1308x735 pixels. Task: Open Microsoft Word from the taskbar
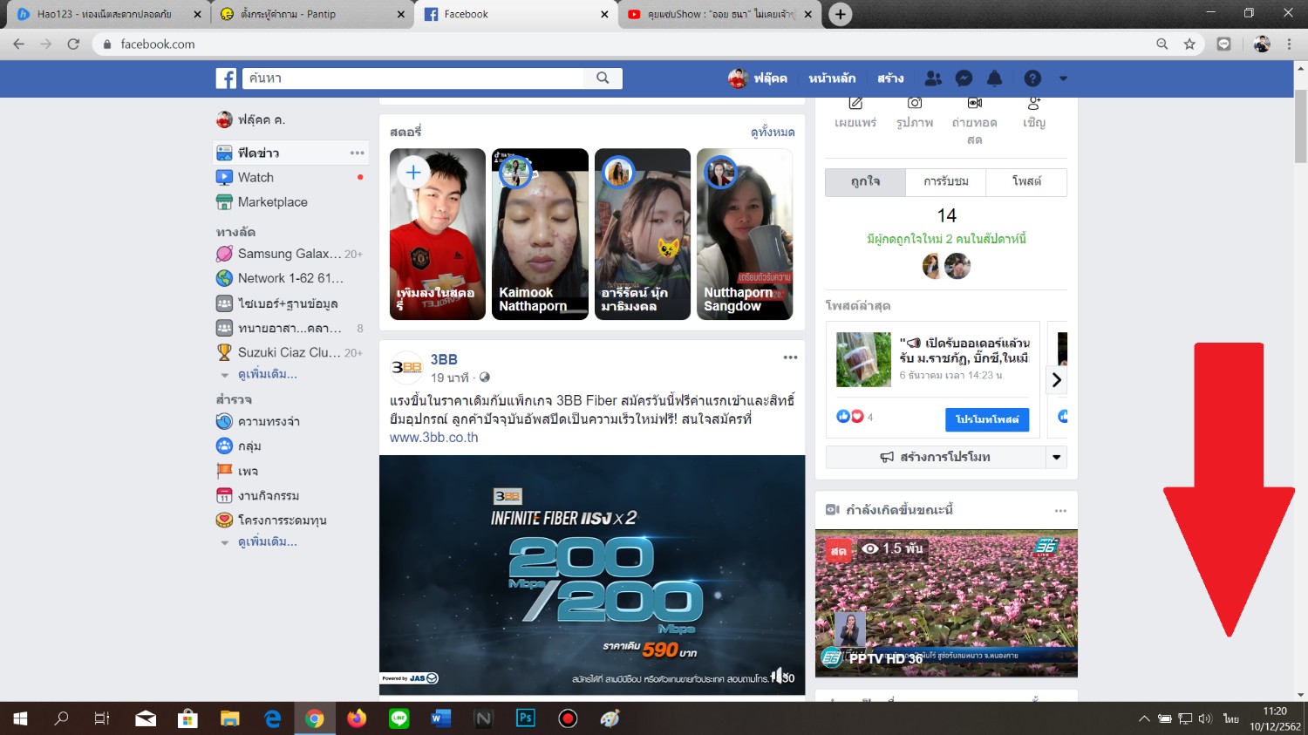(441, 718)
